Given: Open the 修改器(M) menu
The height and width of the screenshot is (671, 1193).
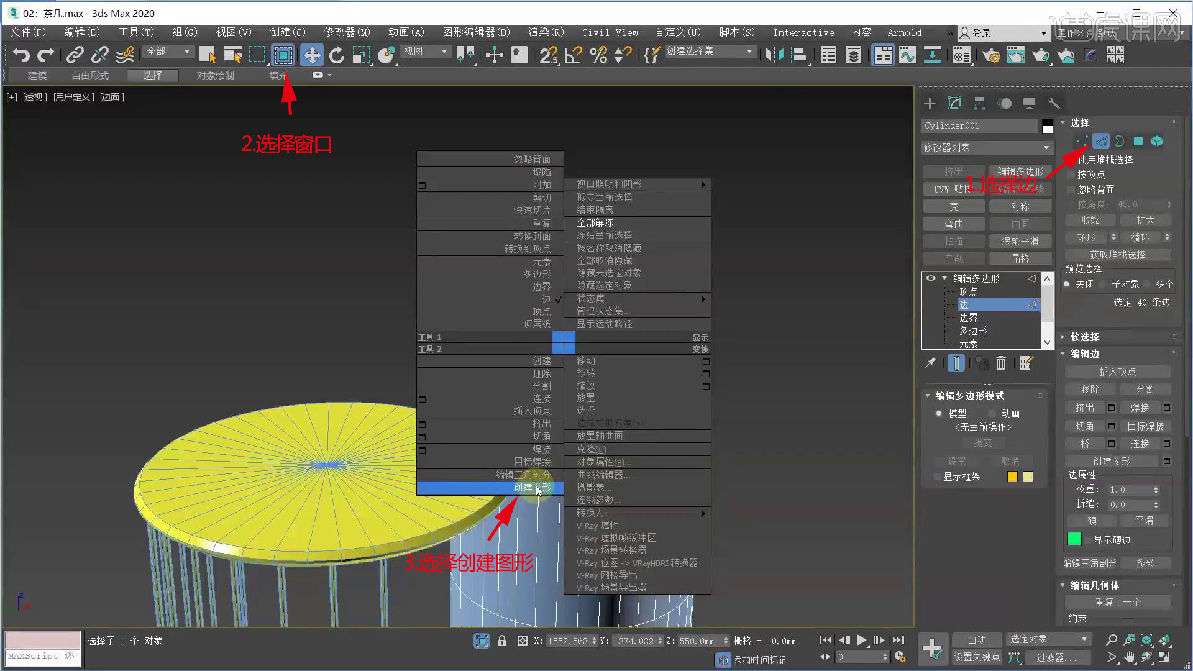Looking at the screenshot, I should (x=347, y=32).
